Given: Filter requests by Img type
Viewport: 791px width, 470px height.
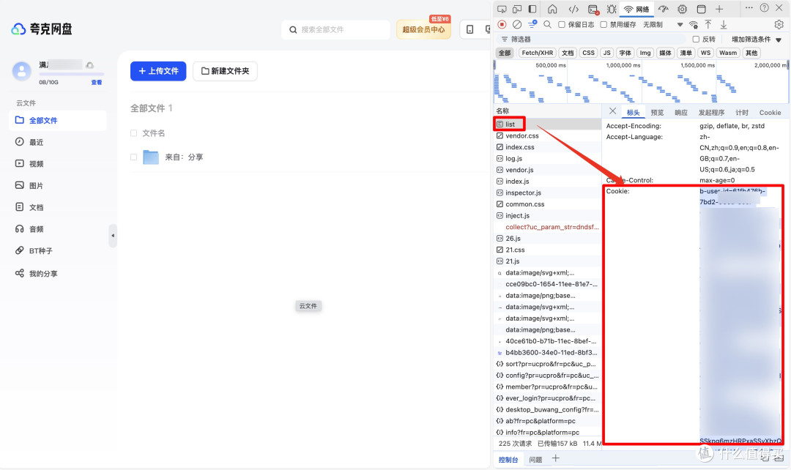Looking at the screenshot, I should pyautogui.click(x=645, y=53).
